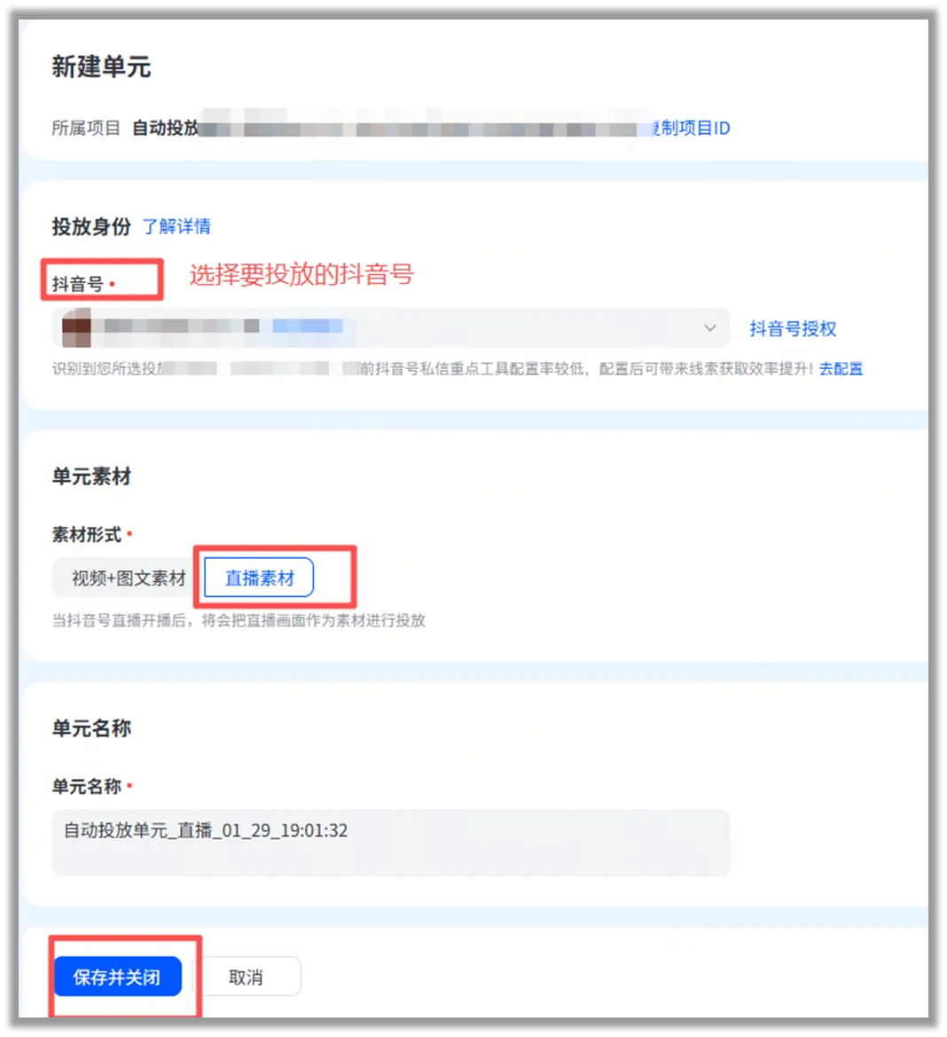Click the hint text about 直播画面作为素材
Image resolution: width=947 pixels, height=1037 pixels.
tap(239, 620)
